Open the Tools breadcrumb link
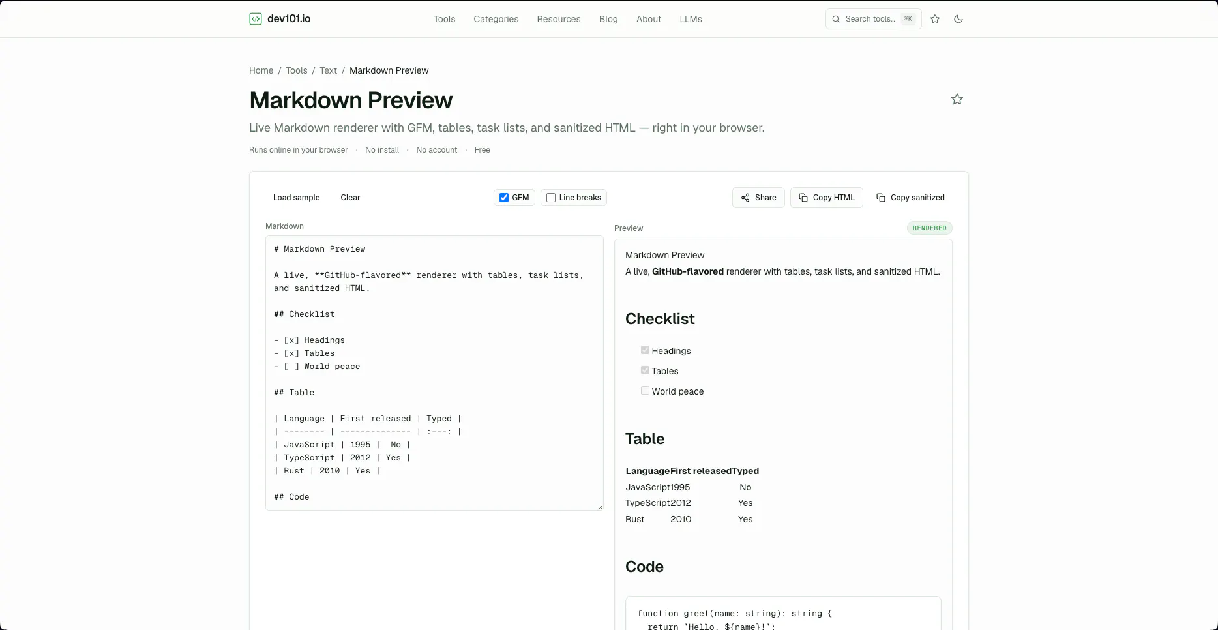Screen dimensions: 1218x630 (296, 70)
